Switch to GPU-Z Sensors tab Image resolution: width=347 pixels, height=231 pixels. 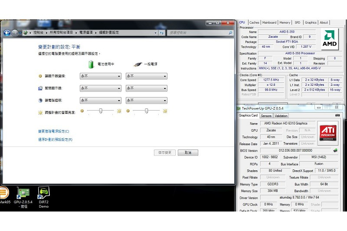click(x=266, y=116)
